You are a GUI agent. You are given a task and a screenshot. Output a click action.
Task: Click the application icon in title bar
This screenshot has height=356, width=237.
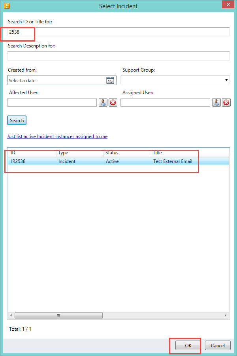7,6
